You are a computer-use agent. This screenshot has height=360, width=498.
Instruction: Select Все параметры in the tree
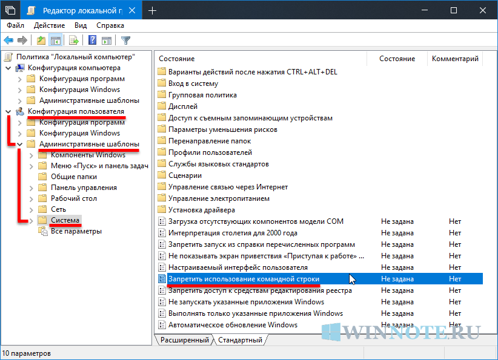coord(76,231)
